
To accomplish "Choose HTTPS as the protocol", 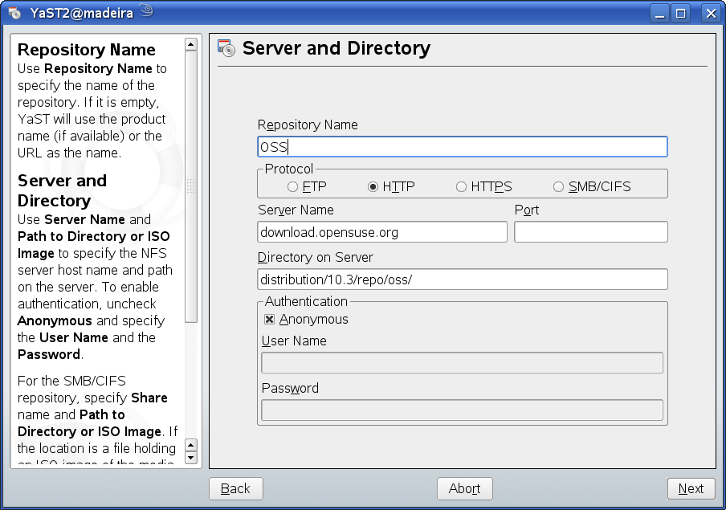I will [483, 186].
